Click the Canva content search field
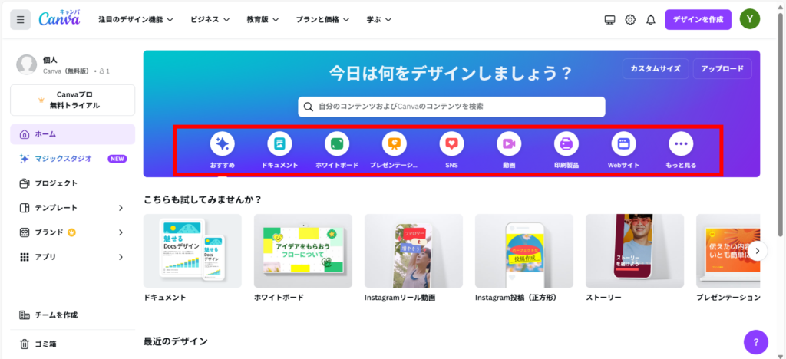The width and height of the screenshot is (786, 359). click(x=451, y=107)
